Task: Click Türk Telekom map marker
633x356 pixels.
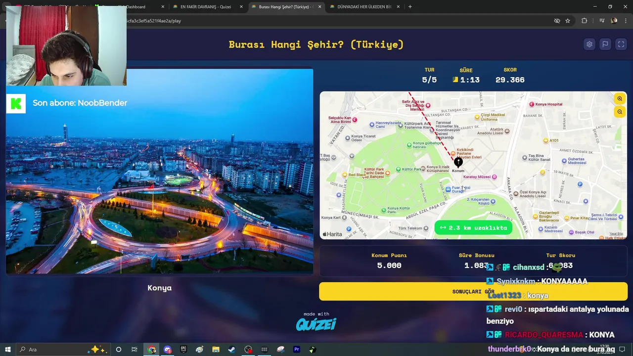Action: [426, 228]
